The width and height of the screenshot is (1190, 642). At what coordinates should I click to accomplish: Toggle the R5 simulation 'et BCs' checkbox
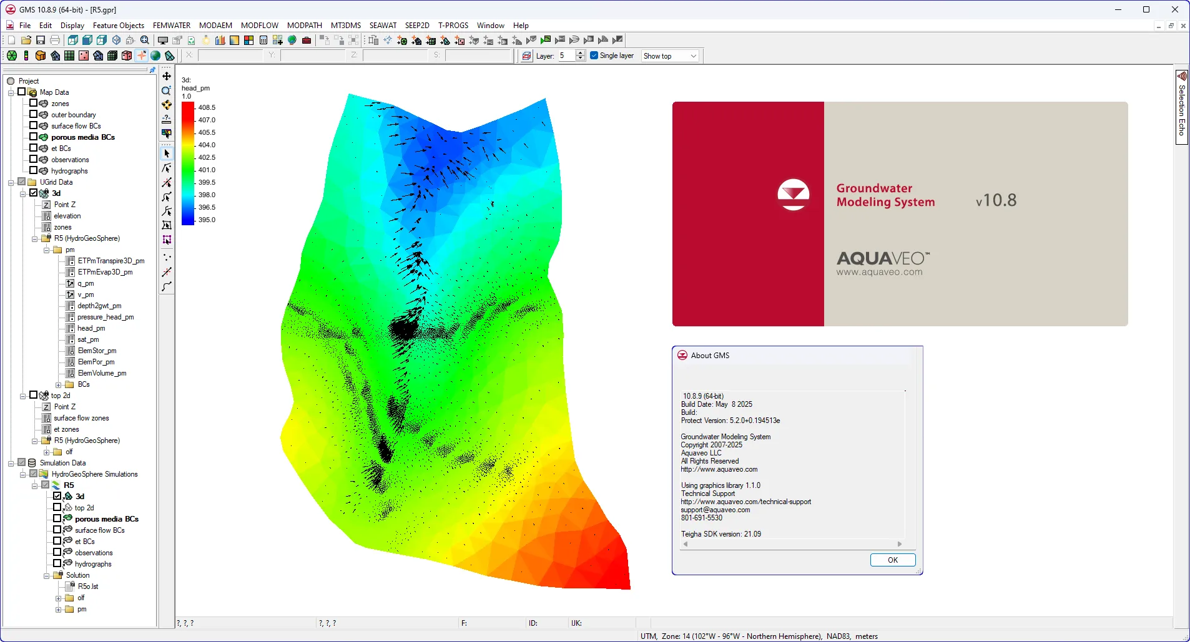pos(57,542)
